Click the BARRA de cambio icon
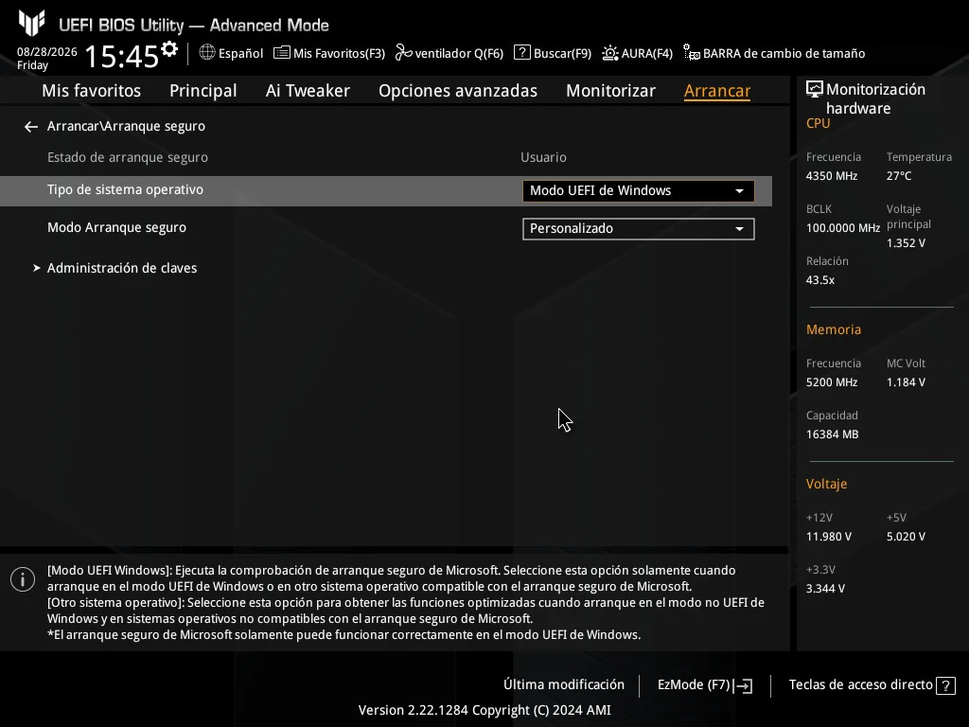Screen dimensions: 969x727 (x=692, y=53)
